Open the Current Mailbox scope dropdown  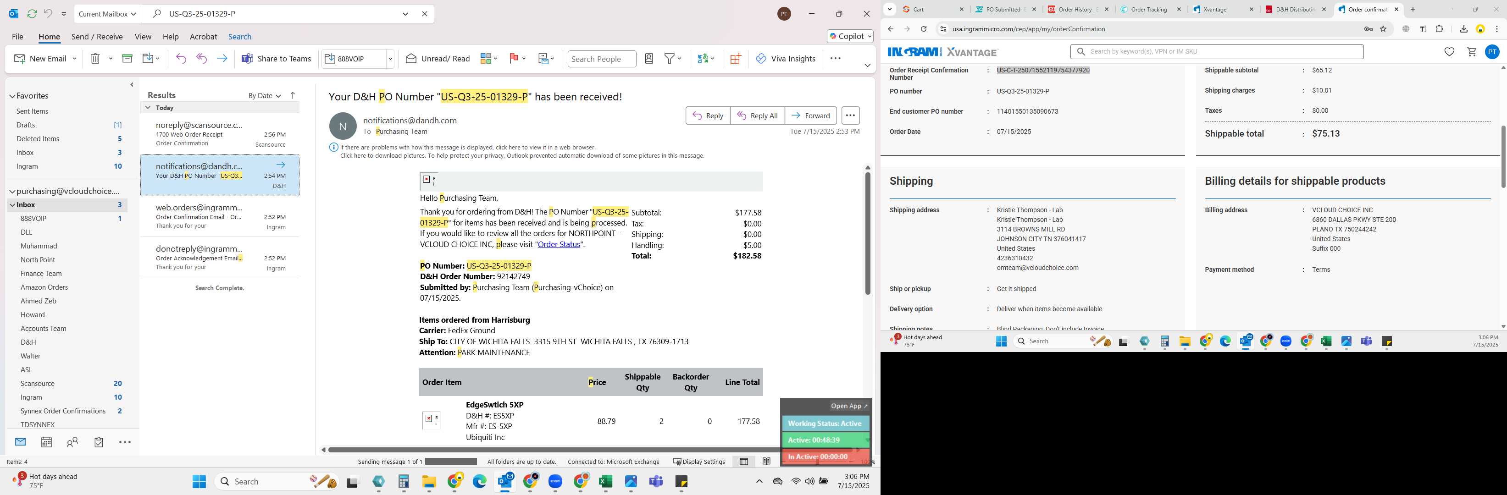tap(107, 13)
